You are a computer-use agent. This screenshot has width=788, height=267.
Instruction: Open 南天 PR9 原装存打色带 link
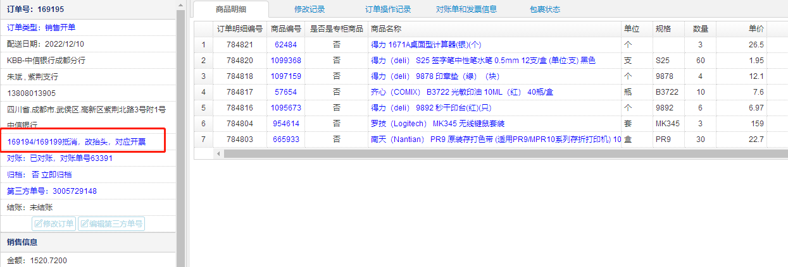click(496, 139)
